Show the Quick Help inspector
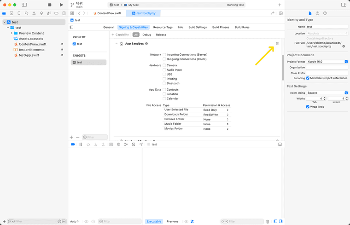Image resolution: width=350 pixels, height=225 pixels. (x=325, y=13)
